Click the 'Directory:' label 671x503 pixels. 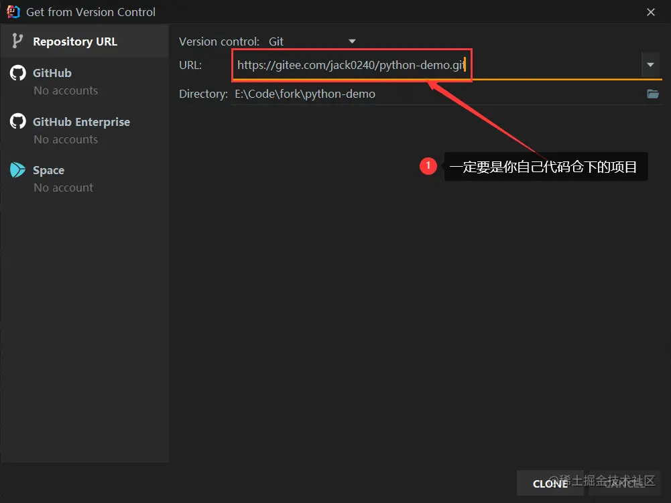pos(203,94)
